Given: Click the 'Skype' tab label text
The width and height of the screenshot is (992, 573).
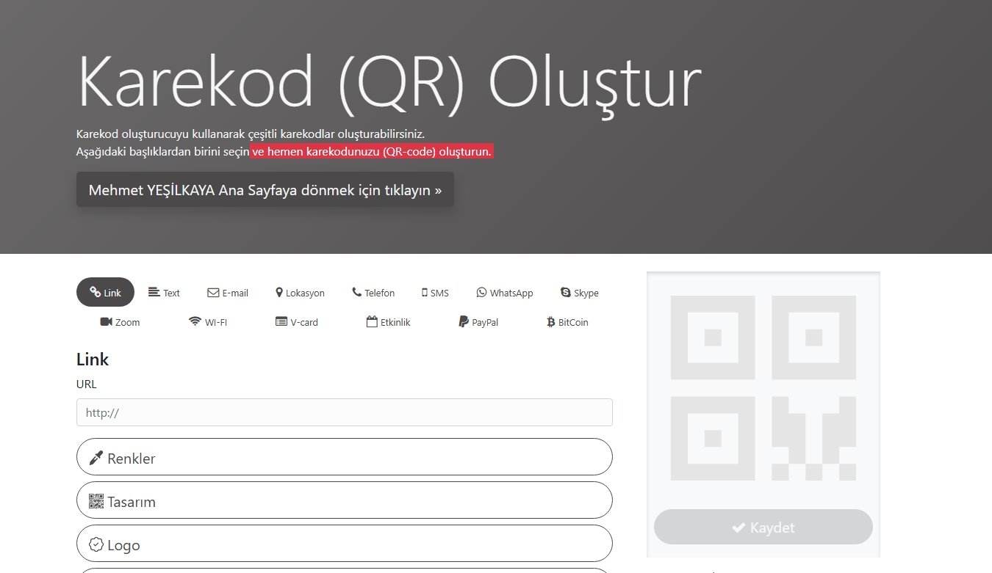Looking at the screenshot, I should pyautogui.click(x=586, y=293).
